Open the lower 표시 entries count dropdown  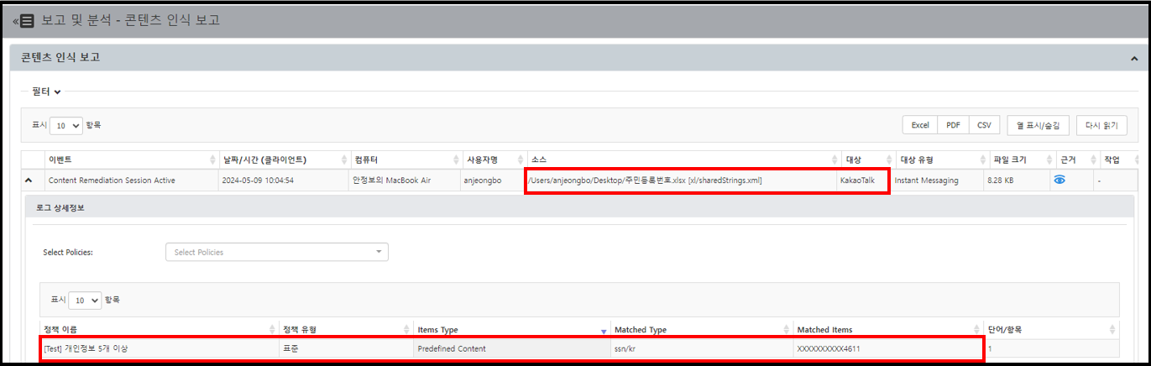point(84,300)
